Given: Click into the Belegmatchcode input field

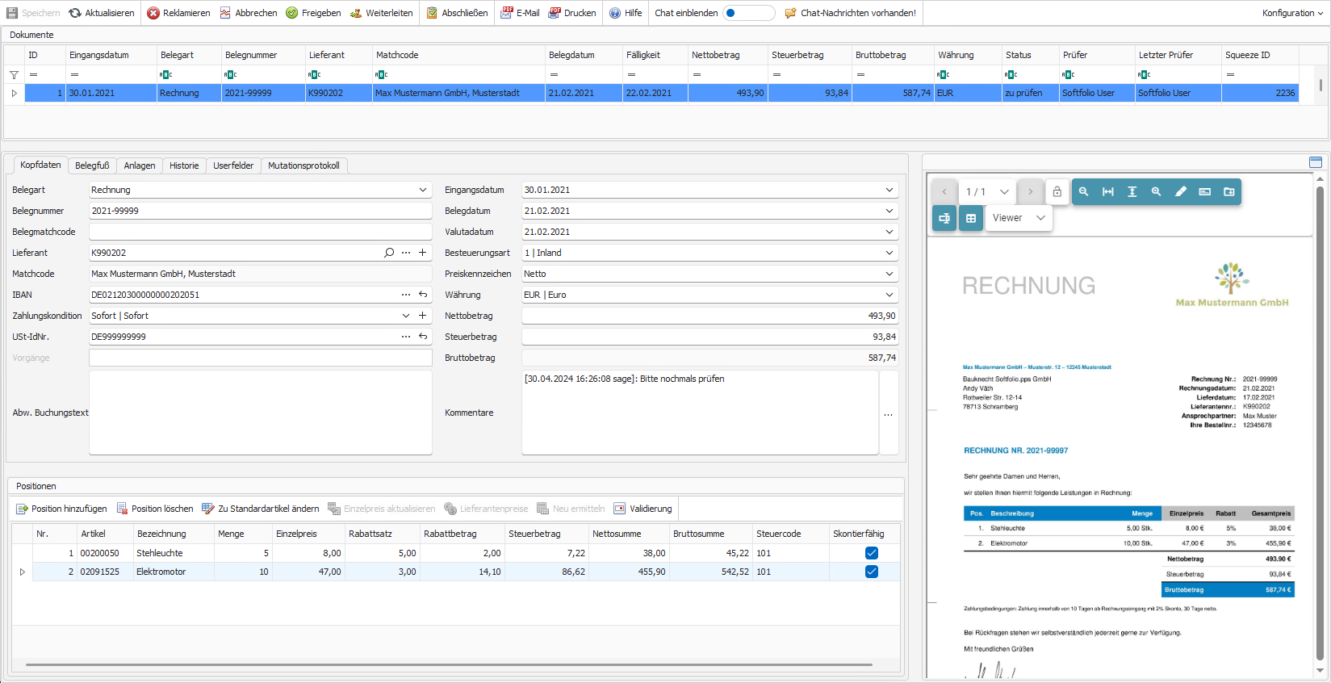Looking at the screenshot, I should click(x=260, y=232).
